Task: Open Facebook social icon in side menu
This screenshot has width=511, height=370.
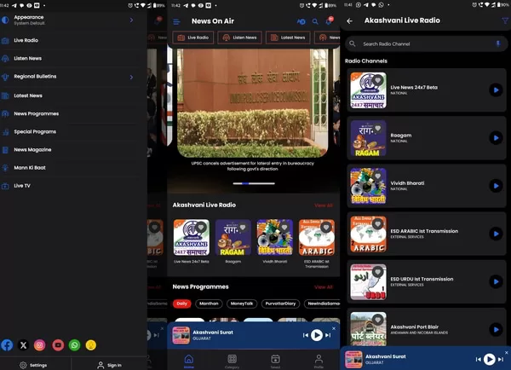Action: pyautogui.click(x=7, y=345)
